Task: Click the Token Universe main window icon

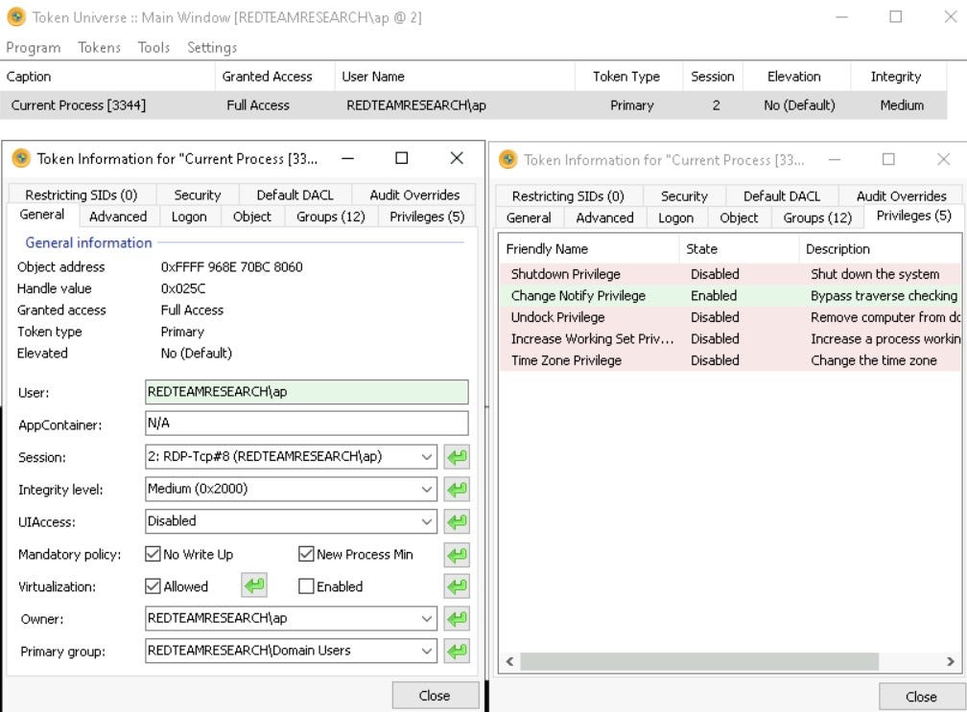Action: point(16,16)
